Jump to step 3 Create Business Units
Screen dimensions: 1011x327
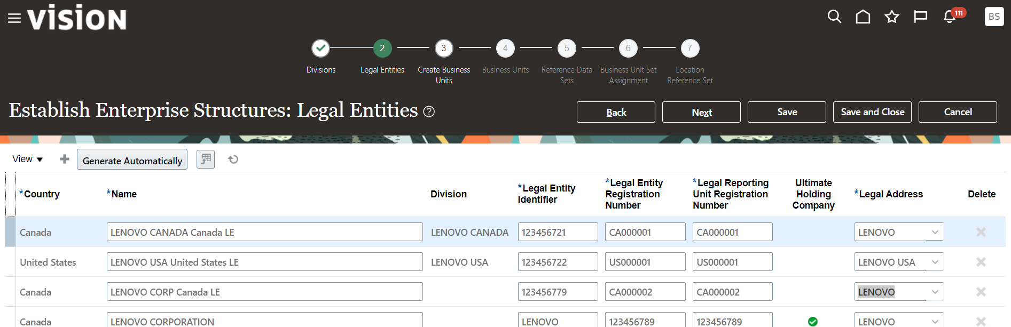click(444, 49)
